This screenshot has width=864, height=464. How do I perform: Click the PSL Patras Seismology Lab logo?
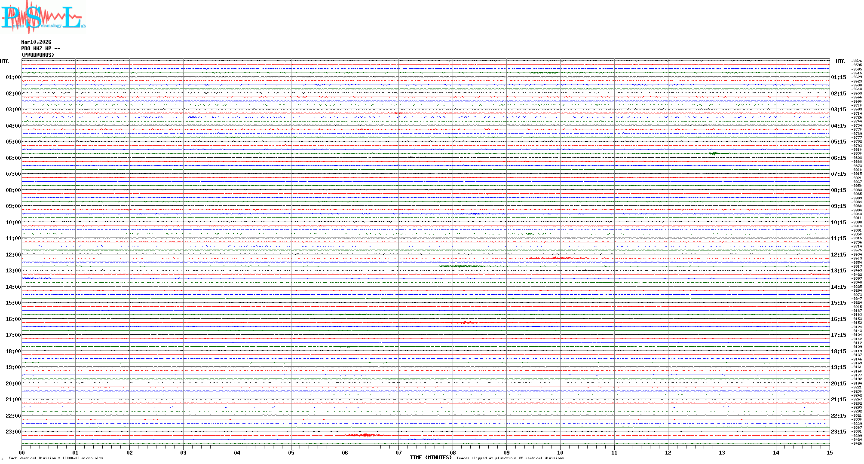pyautogui.click(x=43, y=17)
